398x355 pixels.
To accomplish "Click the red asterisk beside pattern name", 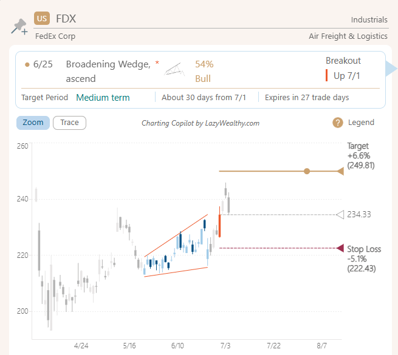I will point(157,63).
